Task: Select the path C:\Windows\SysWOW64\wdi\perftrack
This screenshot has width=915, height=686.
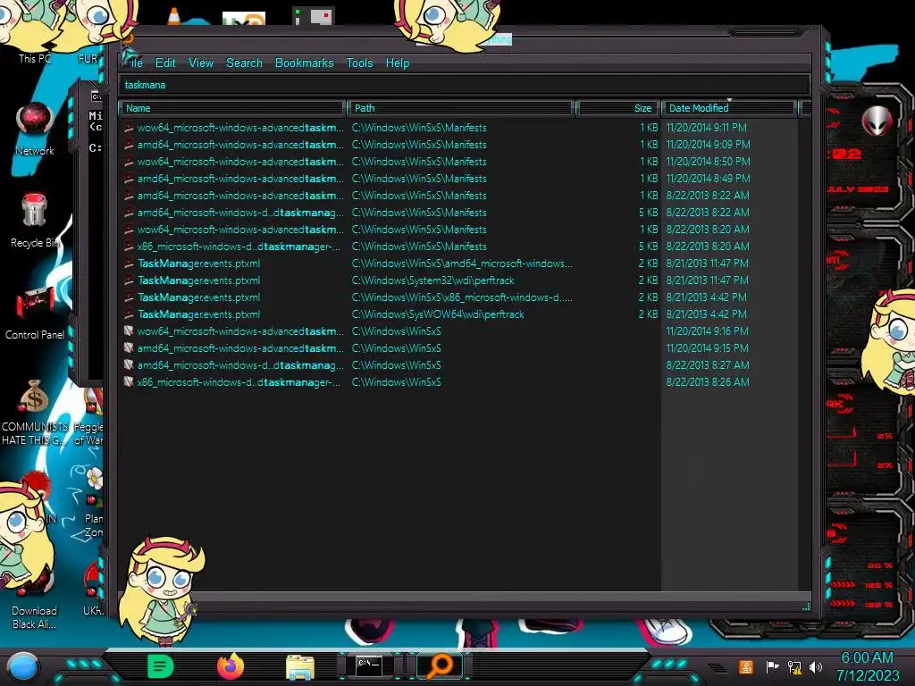Action: pyautogui.click(x=438, y=314)
